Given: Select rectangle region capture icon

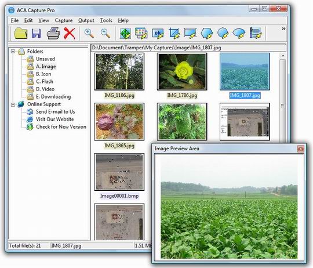Looking at the screenshot, I should coord(190,33).
